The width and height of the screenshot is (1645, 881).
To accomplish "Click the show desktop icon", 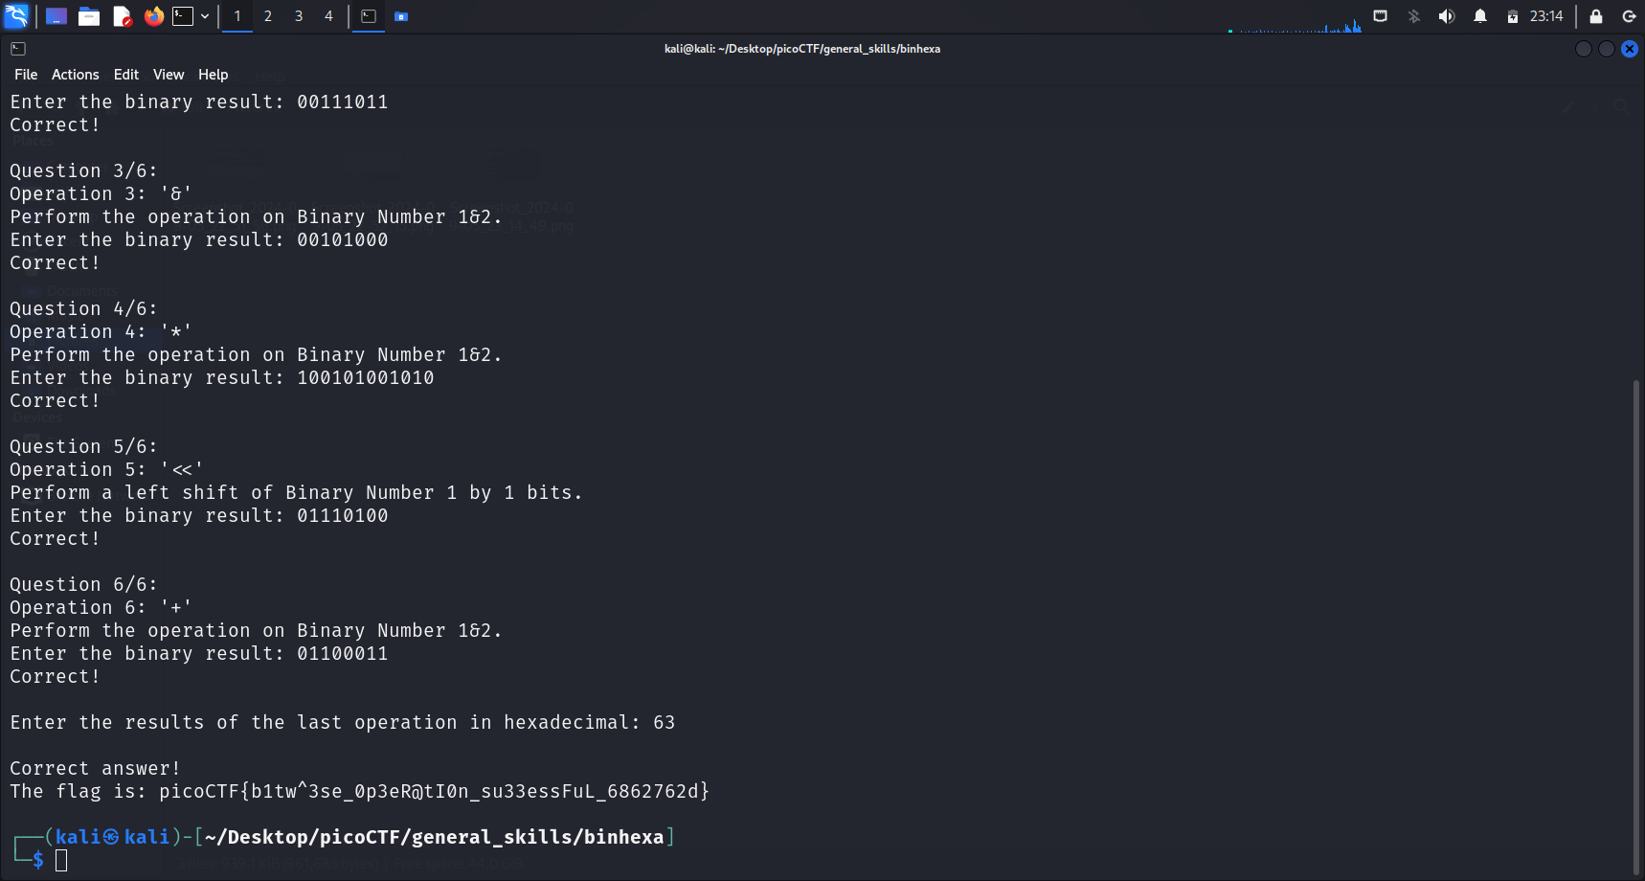I will point(56,16).
